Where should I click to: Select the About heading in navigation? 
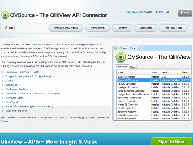pos(10,28)
